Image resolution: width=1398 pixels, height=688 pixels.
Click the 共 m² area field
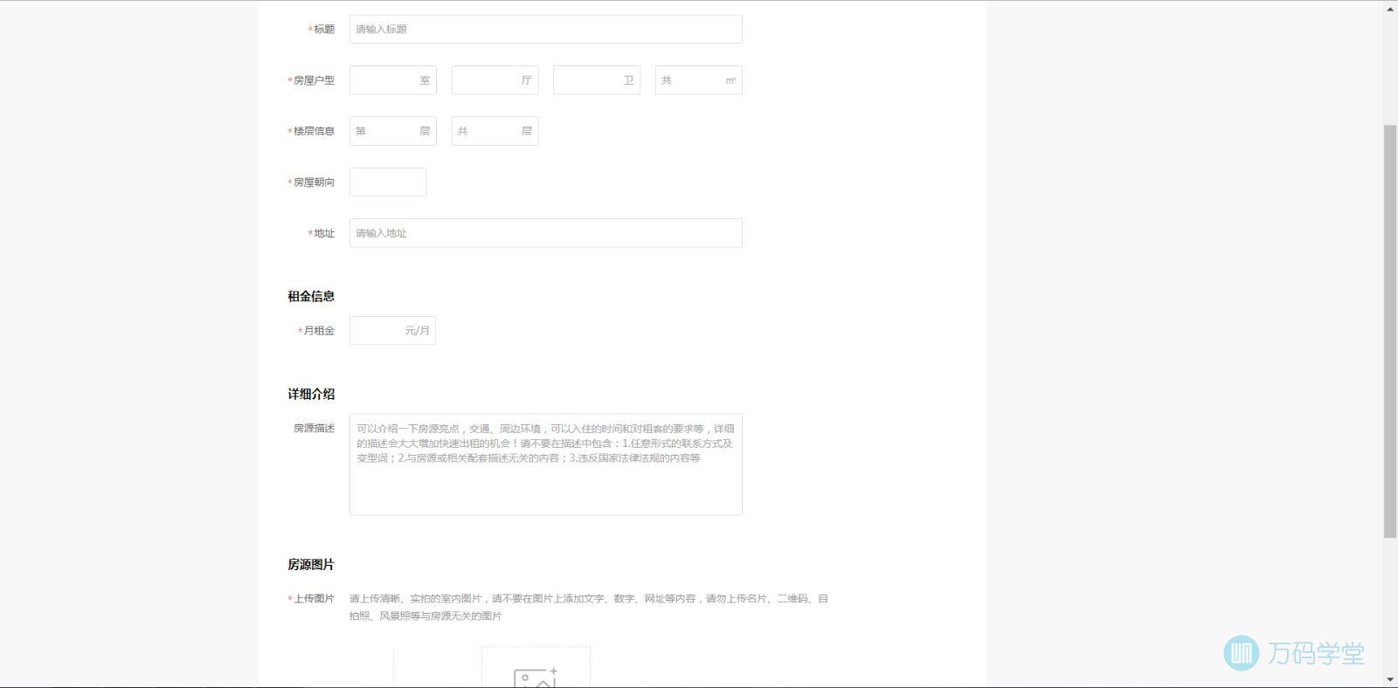click(x=699, y=80)
